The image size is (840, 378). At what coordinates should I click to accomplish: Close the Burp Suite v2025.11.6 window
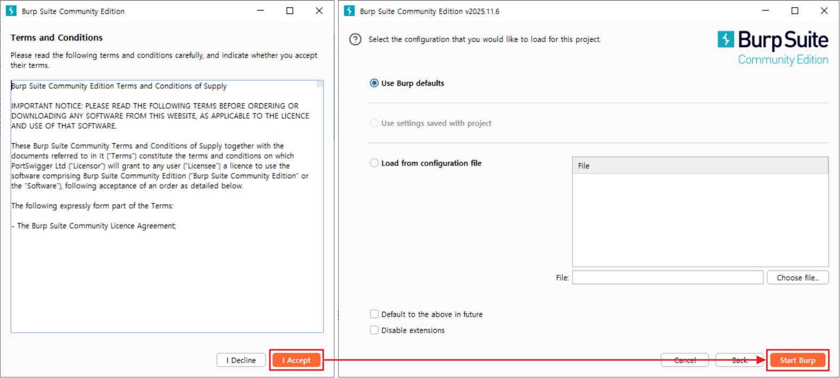point(824,11)
